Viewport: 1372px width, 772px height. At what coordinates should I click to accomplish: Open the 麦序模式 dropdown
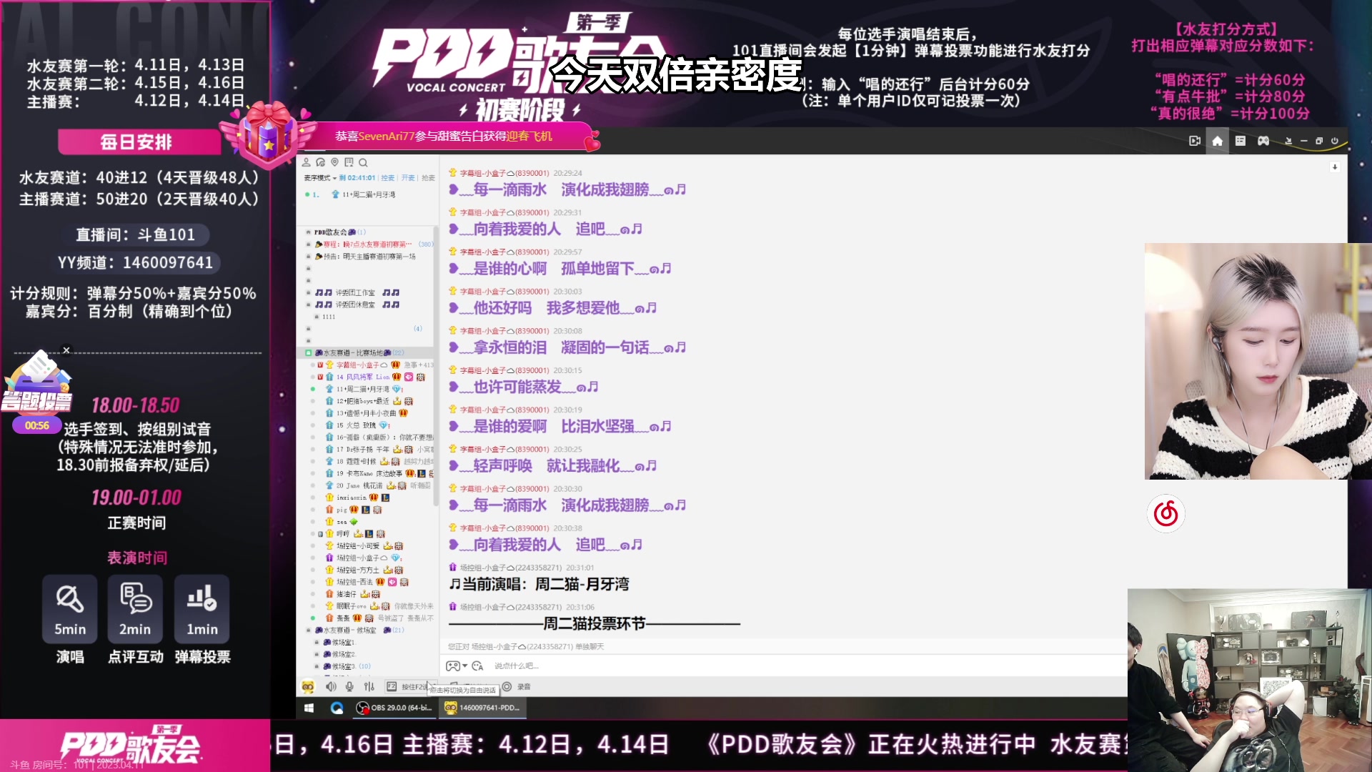click(320, 178)
